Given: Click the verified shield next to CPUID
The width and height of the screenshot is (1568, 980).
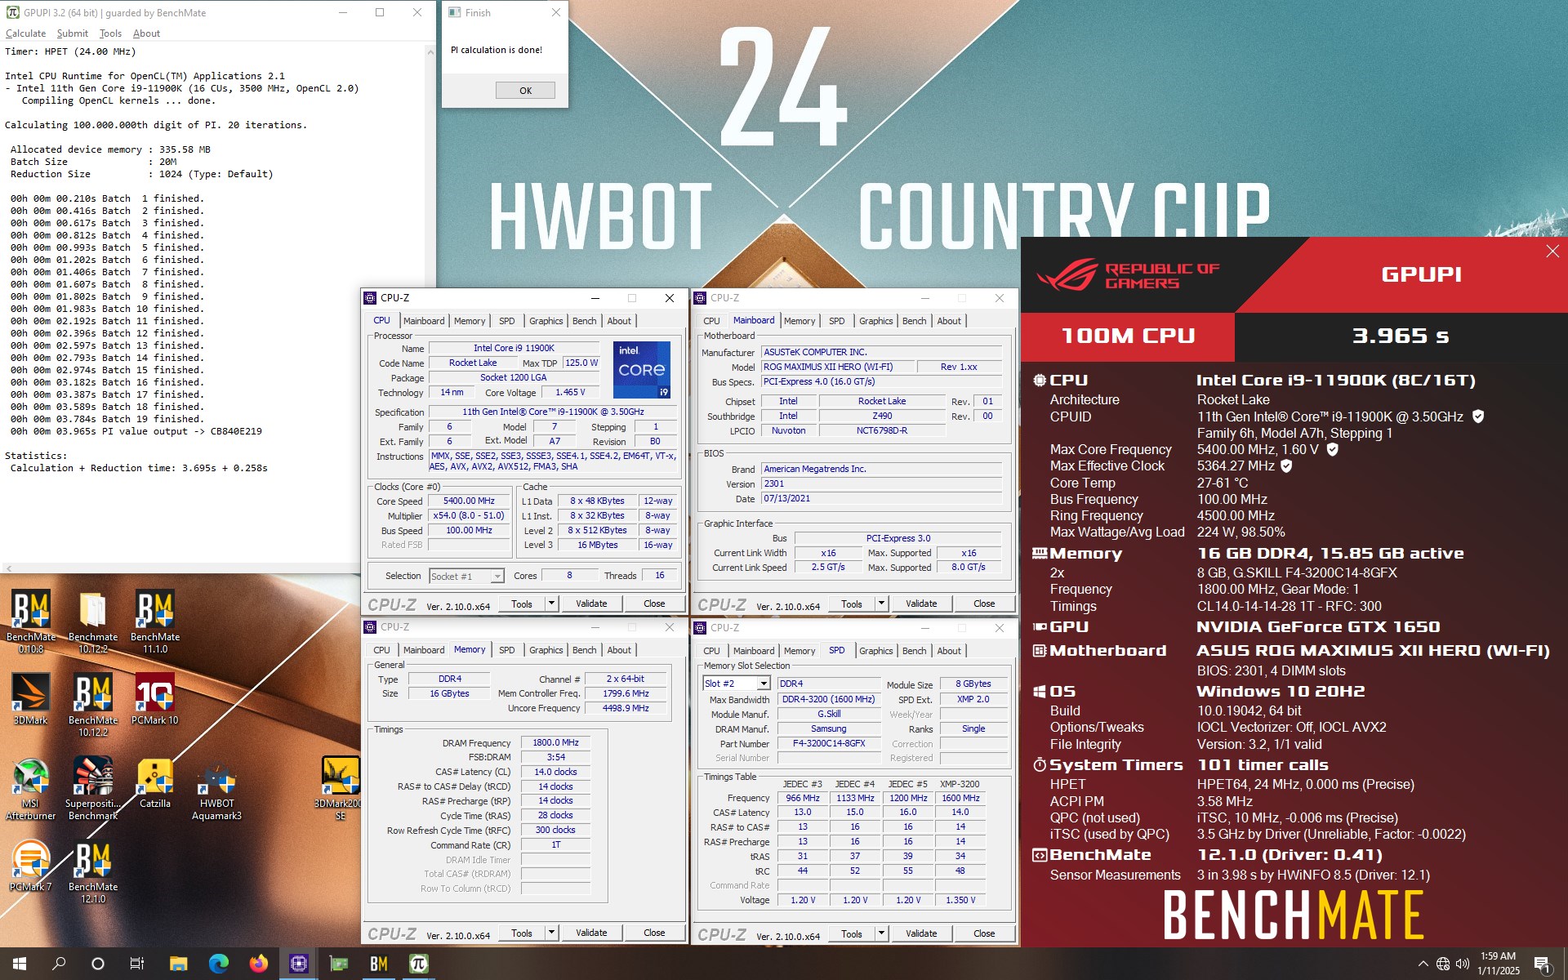Looking at the screenshot, I should (1477, 416).
